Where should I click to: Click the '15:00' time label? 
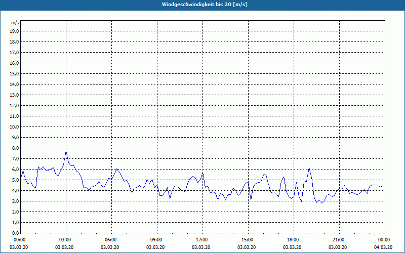pyautogui.click(x=248, y=240)
